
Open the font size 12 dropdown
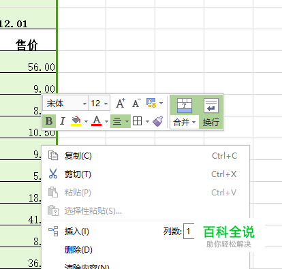pos(106,104)
